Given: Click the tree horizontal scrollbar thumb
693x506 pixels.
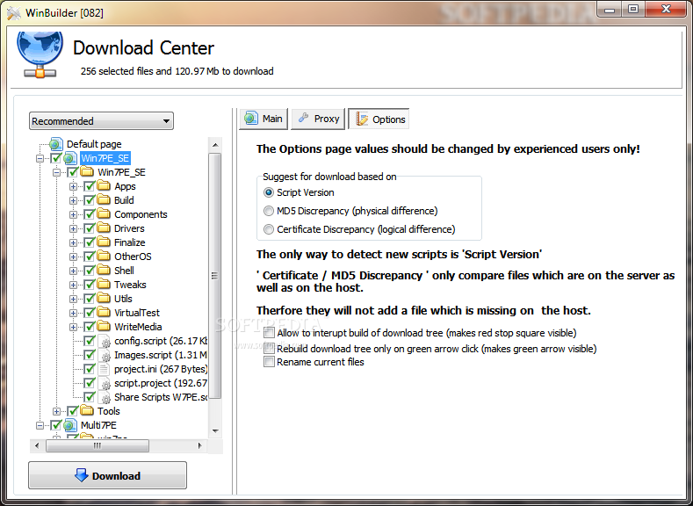Looking at the screenshot, I should tap(97, 446).
